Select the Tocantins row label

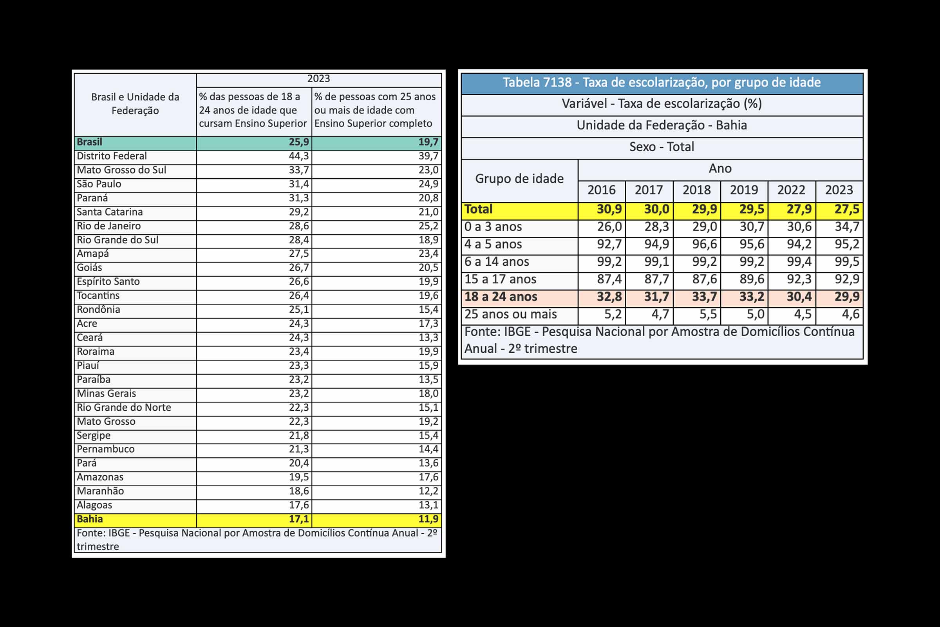click(98, 295)
